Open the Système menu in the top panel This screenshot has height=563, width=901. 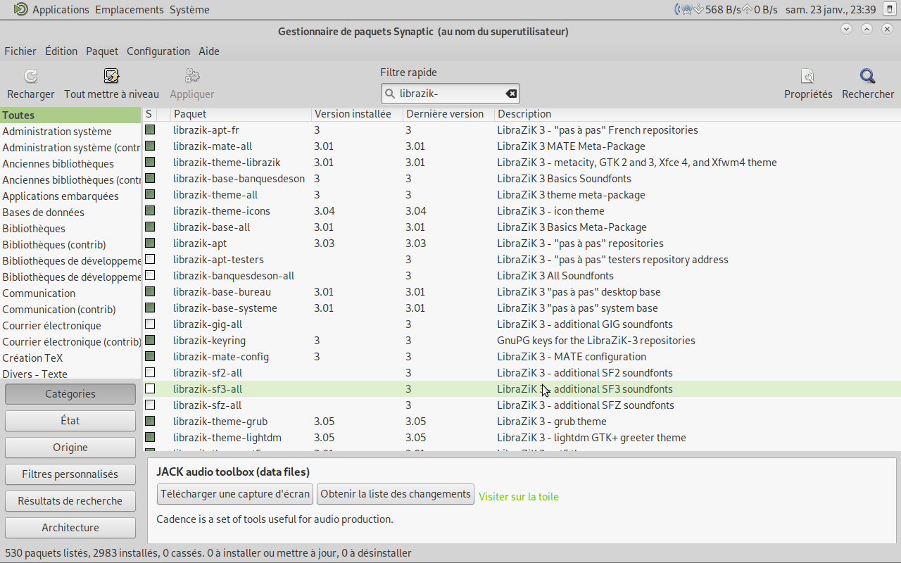point(189,9)
